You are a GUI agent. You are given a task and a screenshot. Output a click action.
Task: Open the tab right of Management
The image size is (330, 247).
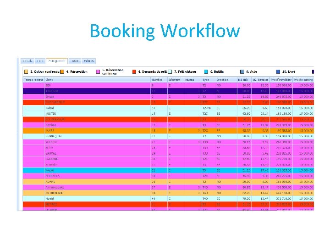pos(75,61)
